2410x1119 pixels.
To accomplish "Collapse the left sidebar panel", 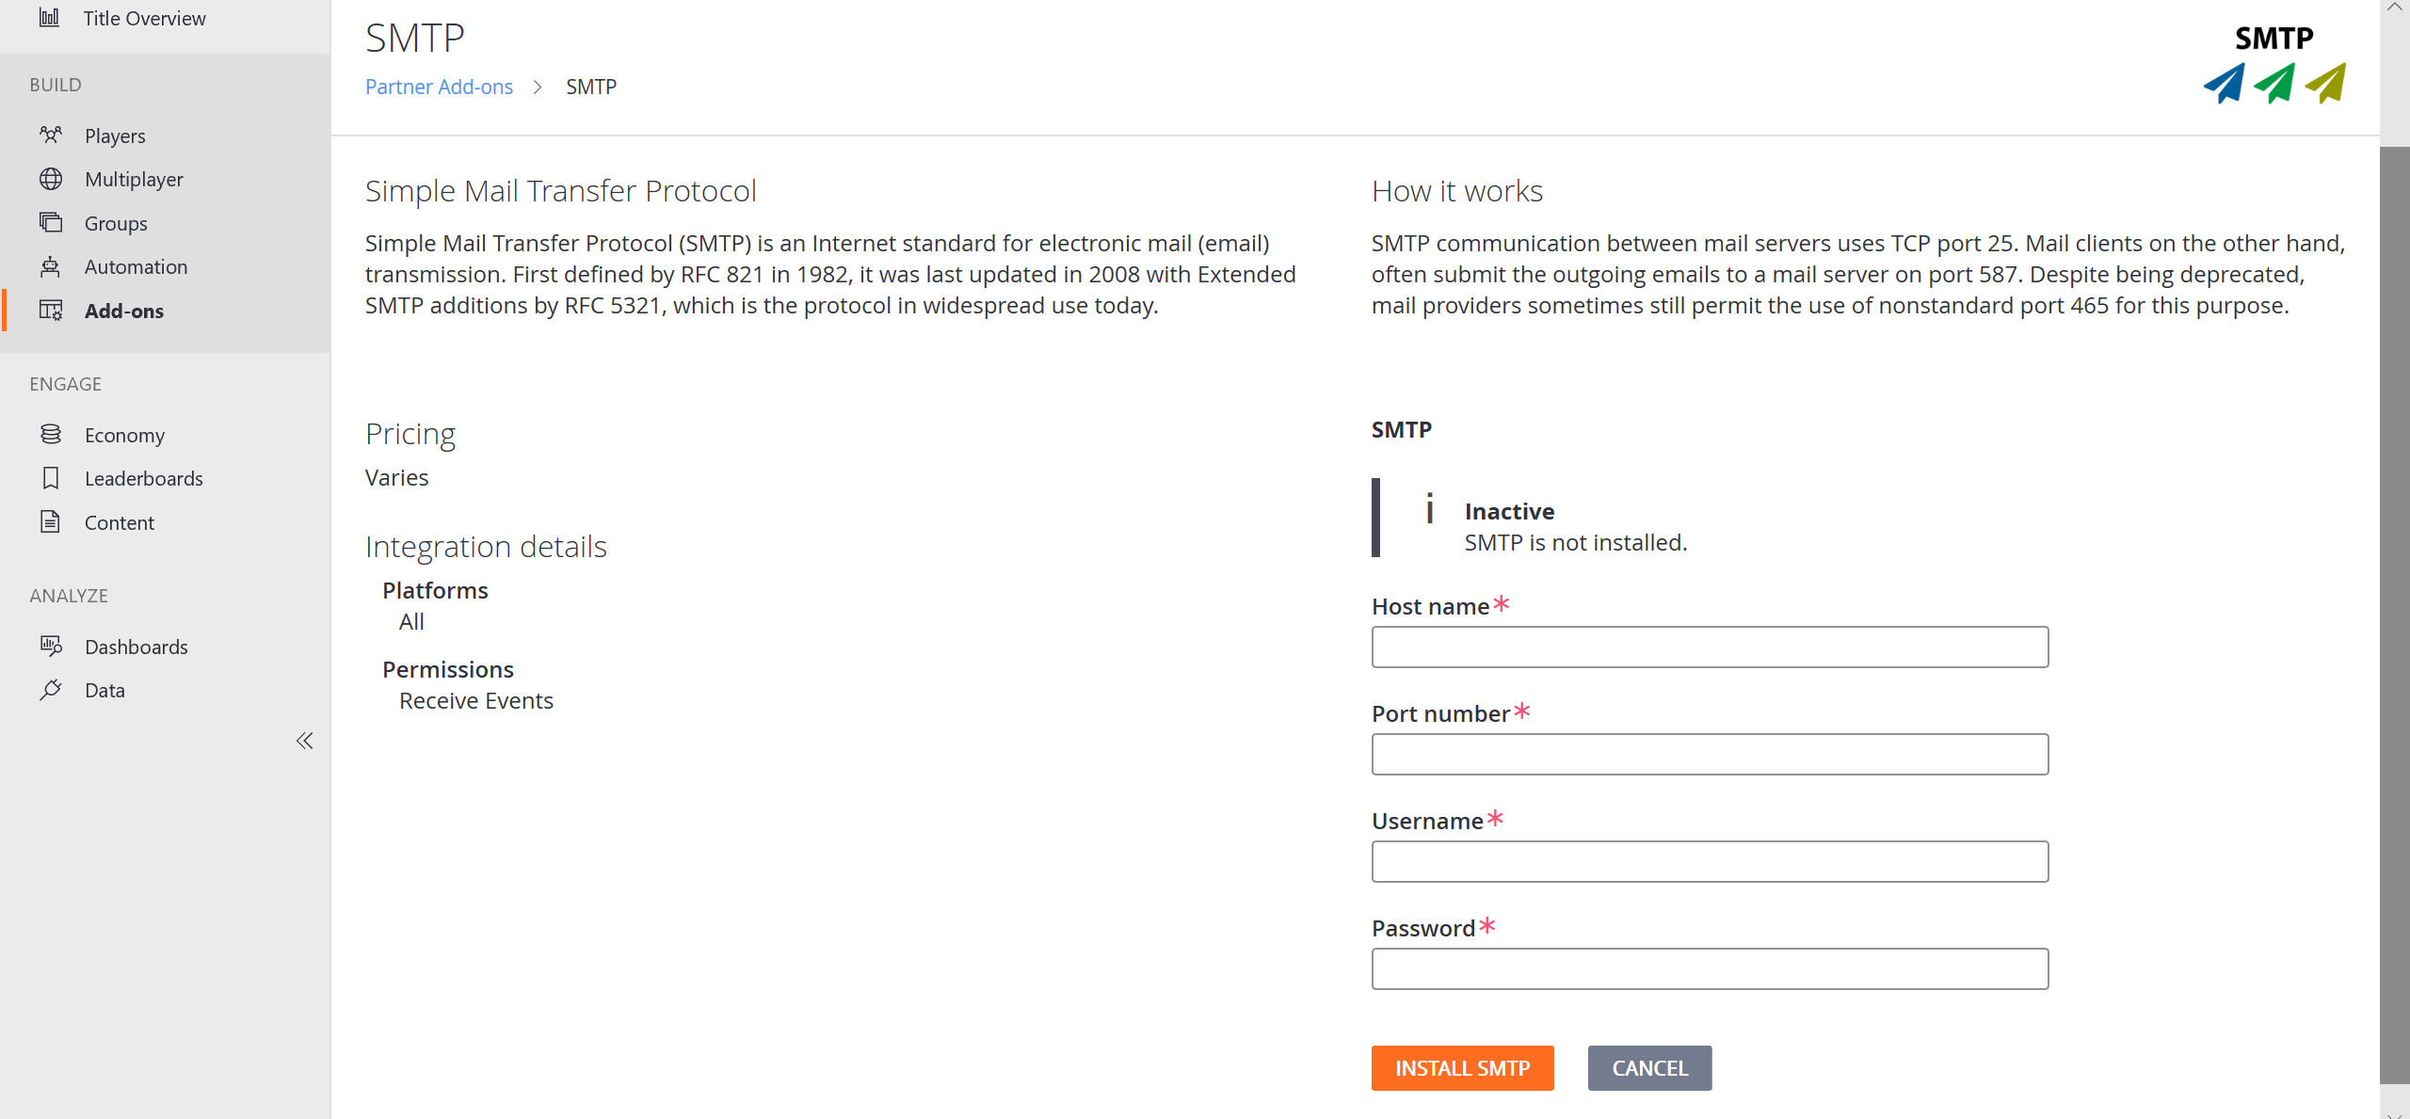I will point(306,741).
